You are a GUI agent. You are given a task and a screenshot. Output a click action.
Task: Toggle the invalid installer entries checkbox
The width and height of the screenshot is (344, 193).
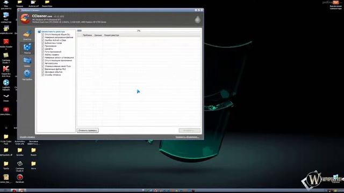pyautogui.click(x=43, y=57)
